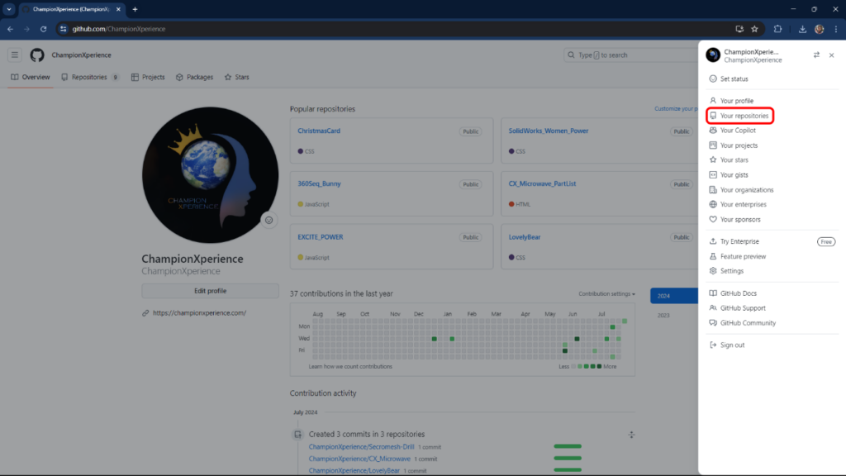The width and height of the screenshot is (846, 476).
Task: Click the browser forward arrow
Action: click(x=26, y=29)
